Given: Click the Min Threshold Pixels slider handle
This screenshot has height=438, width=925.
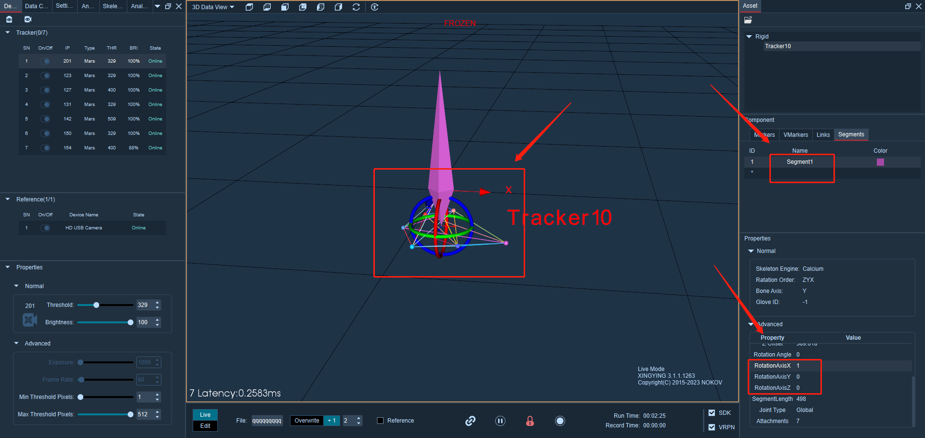Looking at the screenshot, I should coord(80,397).
